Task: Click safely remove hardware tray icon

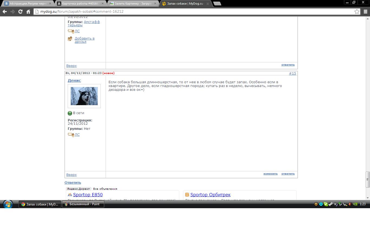Action: [340, 204]
